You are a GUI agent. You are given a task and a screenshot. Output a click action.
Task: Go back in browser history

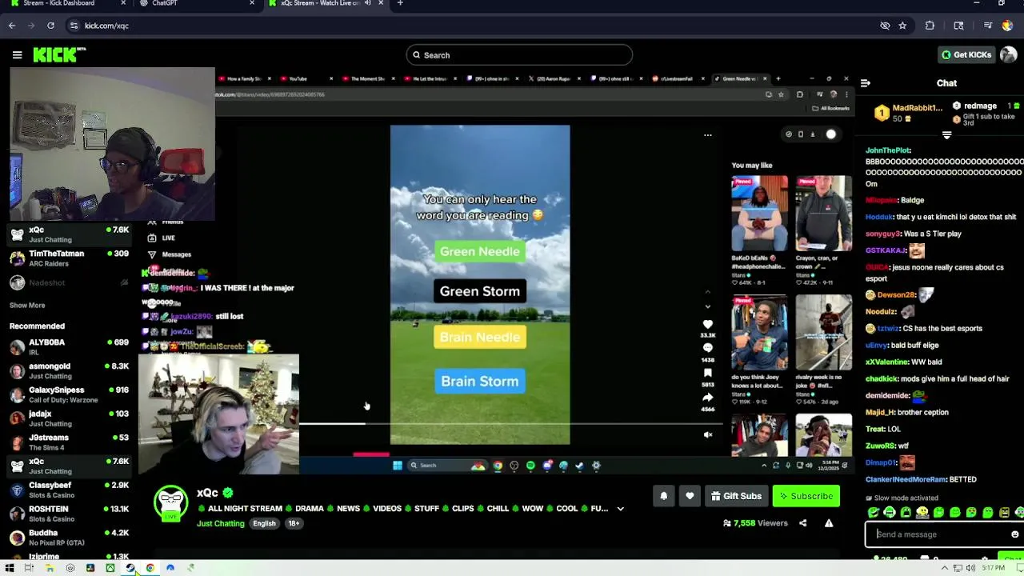12,26
